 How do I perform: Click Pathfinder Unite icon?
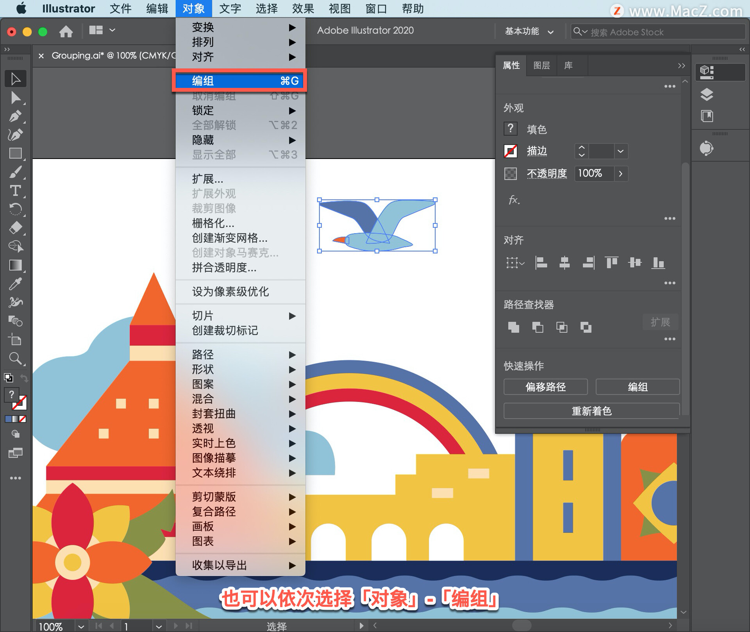514,327
